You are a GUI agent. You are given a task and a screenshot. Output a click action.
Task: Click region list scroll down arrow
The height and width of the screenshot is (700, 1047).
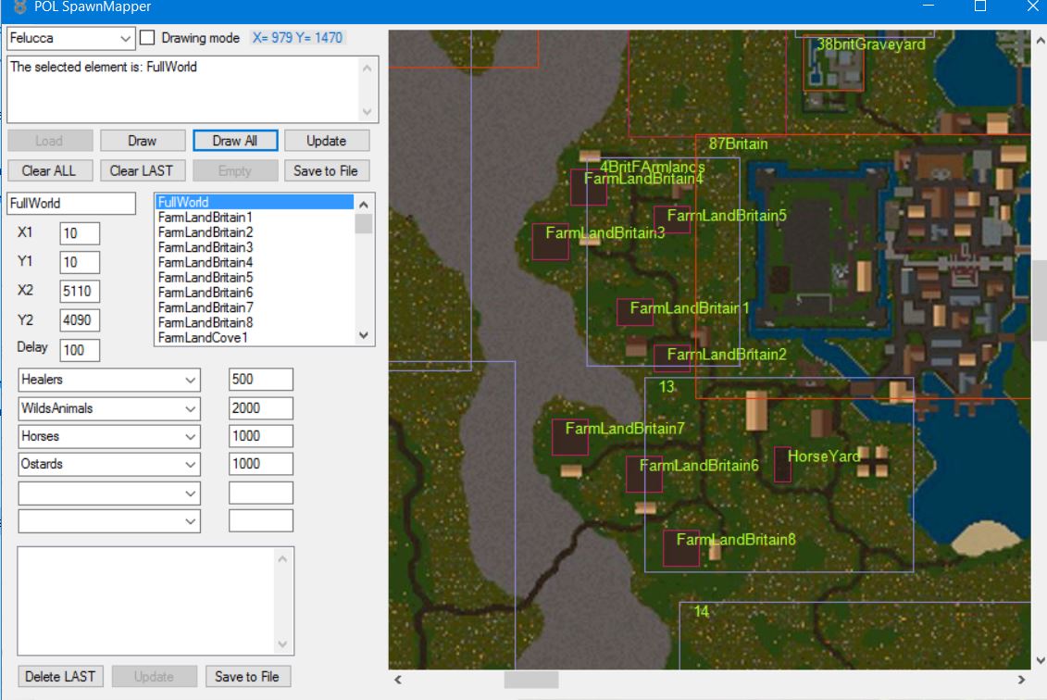click(364, 336)
